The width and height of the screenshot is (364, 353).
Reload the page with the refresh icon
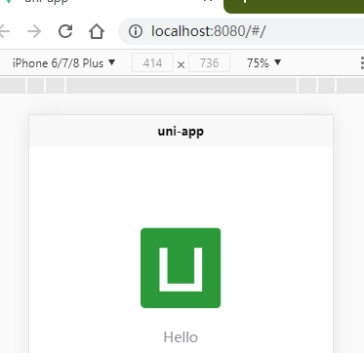(x=65, y=31)
